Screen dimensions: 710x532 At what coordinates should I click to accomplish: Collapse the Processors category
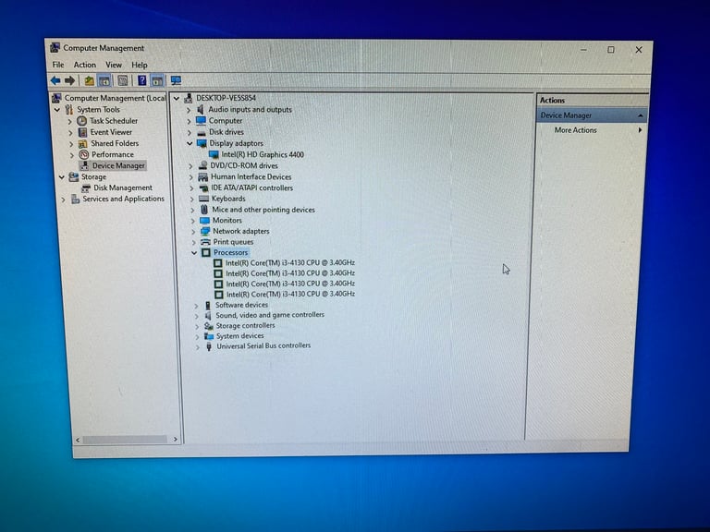point(194,253)
